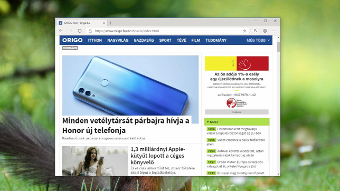
Task: Click the page vertical scrollbar thumb
Action: 278,47
